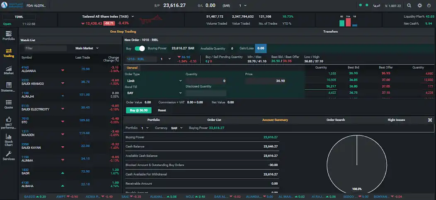
Task: Select the General order tab
Action: point(132,68)
